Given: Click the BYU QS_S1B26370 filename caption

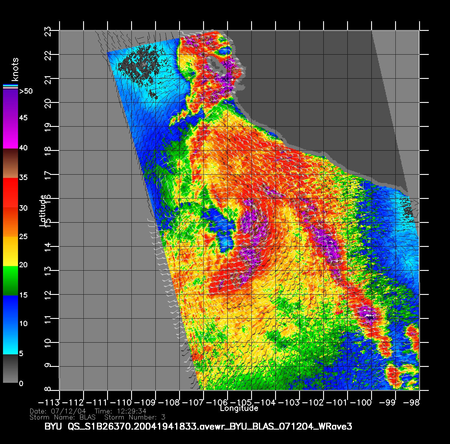Looking at the screenshot, I should tap(198, 426).
